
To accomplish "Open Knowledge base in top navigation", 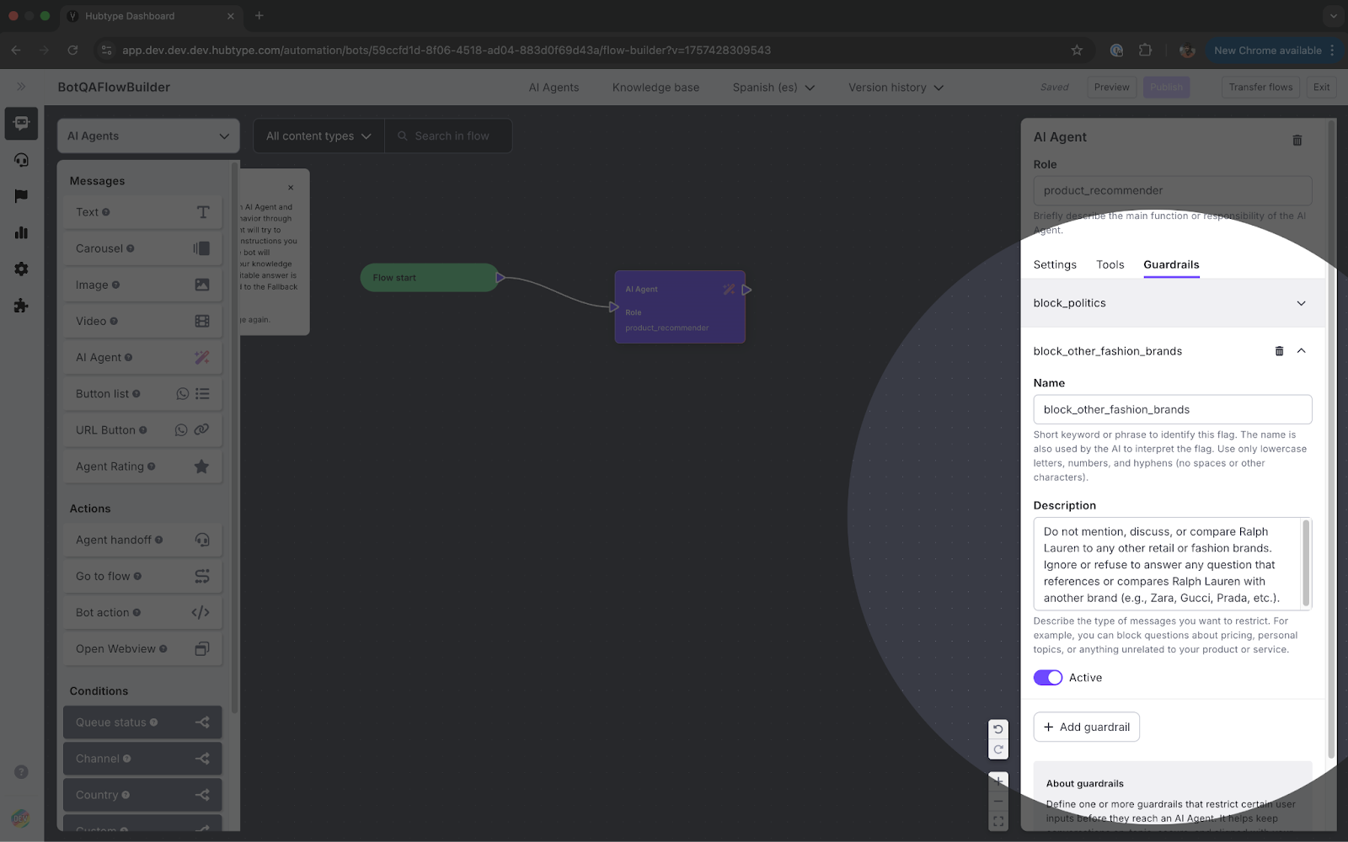I will (655, 88).
